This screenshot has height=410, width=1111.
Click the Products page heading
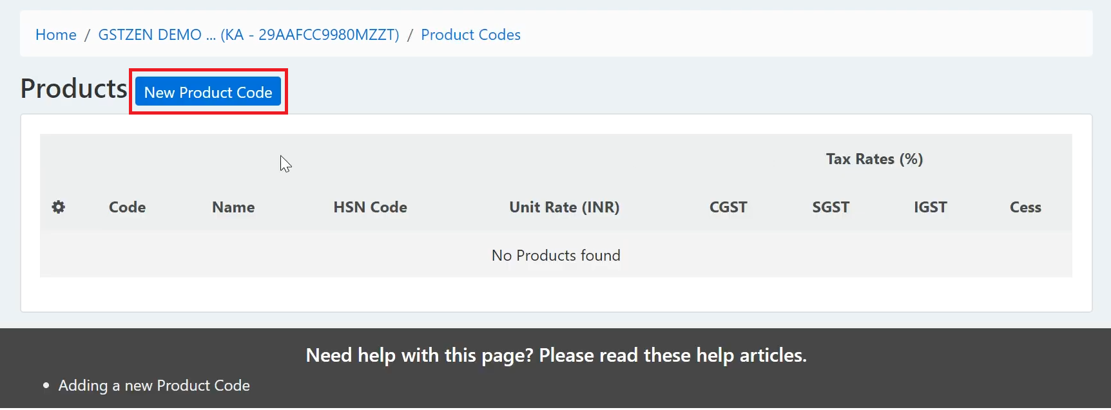pyautogui.click(x=74, y=89)
